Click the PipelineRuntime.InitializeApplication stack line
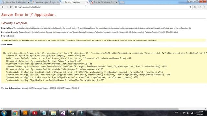Screen dimensions: 207x116 coord(55,80)
